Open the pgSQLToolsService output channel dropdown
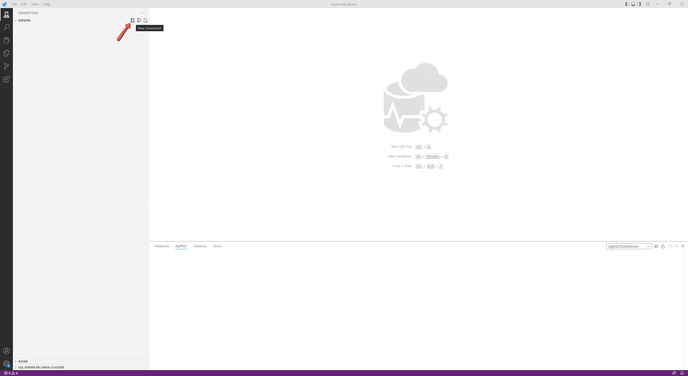688x376 pixels. point(629,246)
